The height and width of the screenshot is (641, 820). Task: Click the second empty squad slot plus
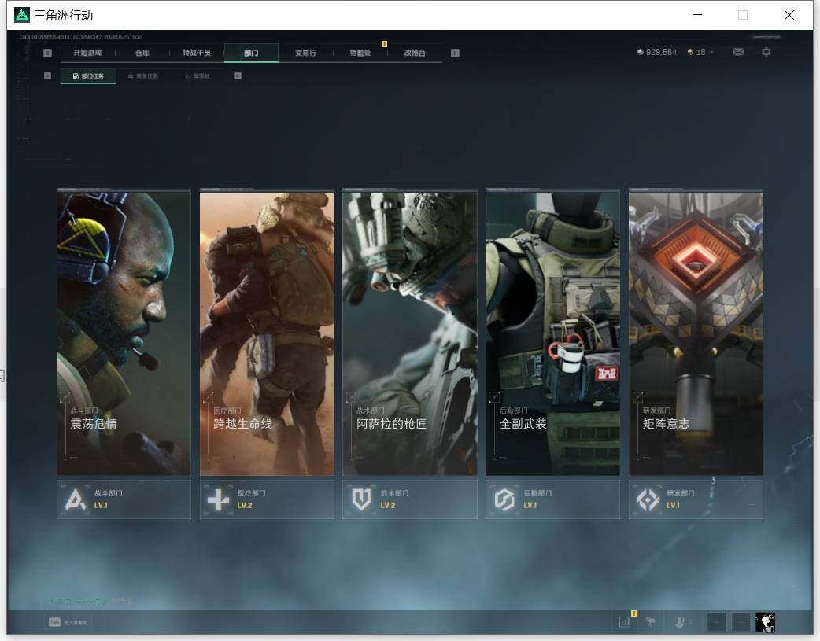pyautogui.click(x=741, y=622)
